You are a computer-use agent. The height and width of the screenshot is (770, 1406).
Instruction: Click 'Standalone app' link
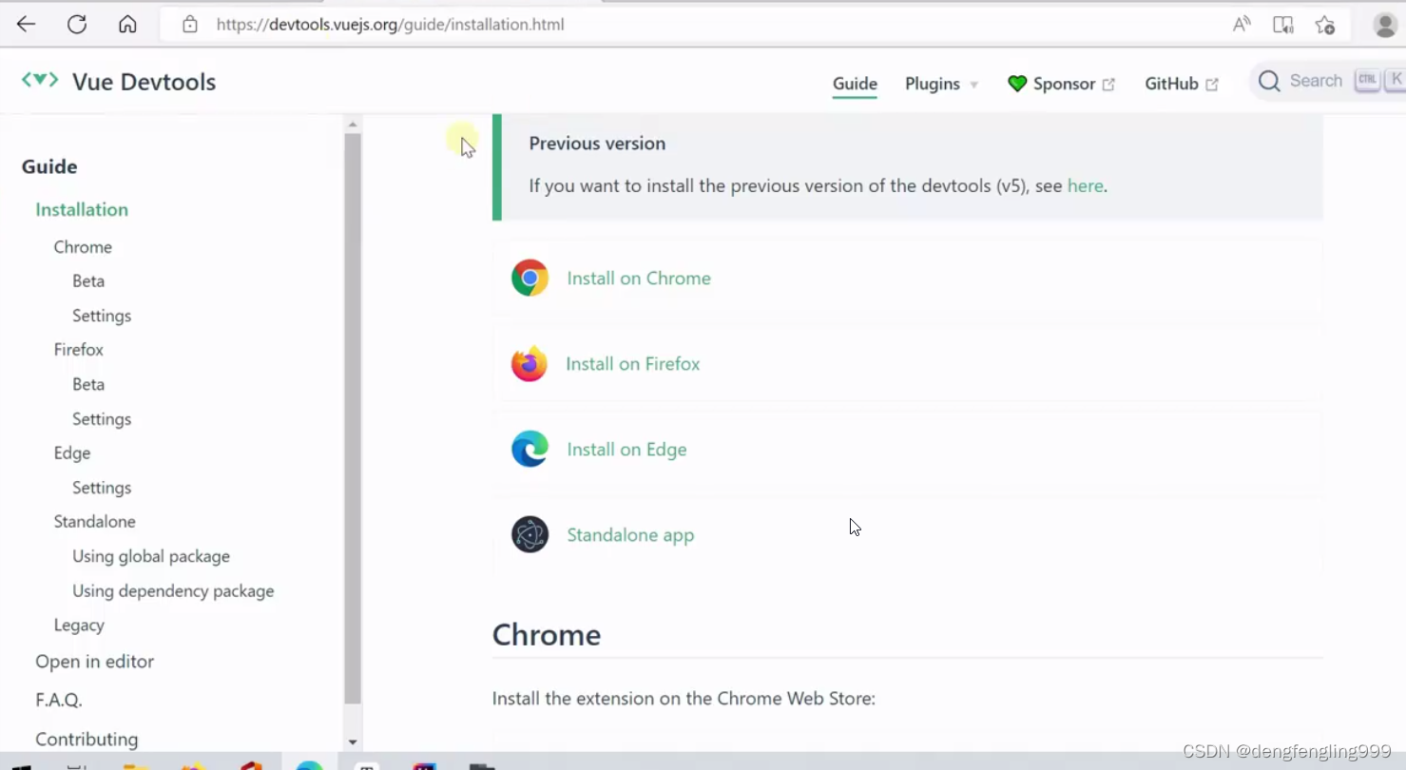tap(630, 535)
